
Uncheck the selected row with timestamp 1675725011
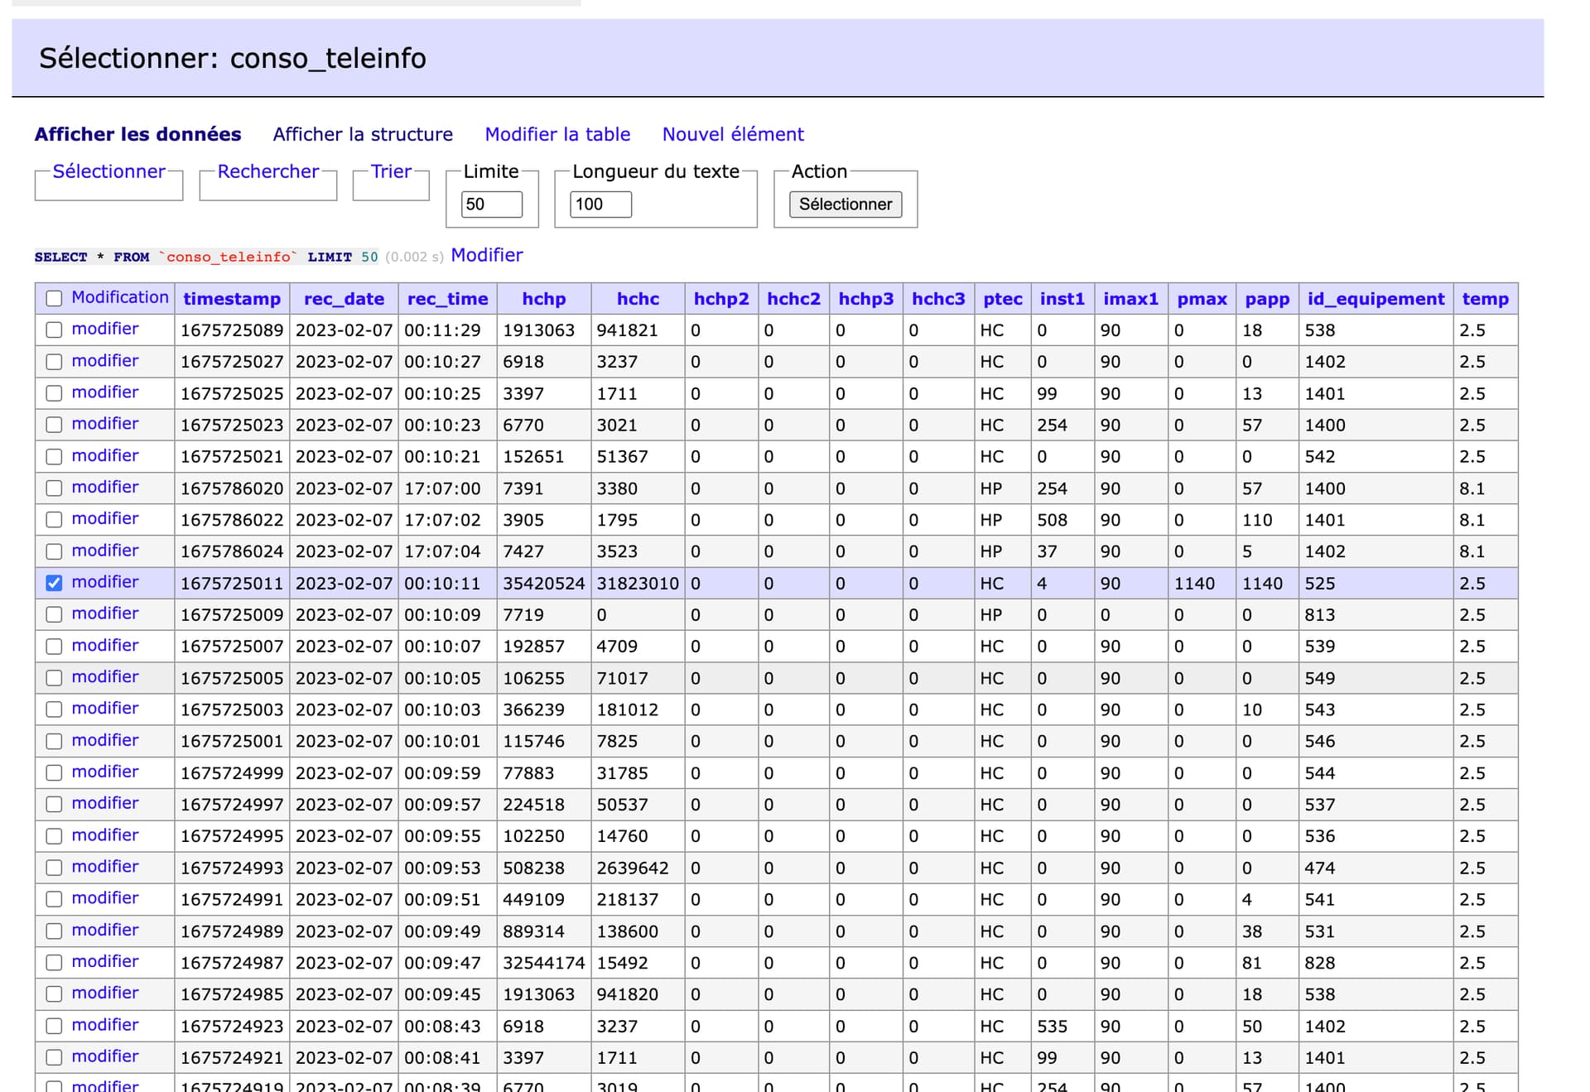54,583
